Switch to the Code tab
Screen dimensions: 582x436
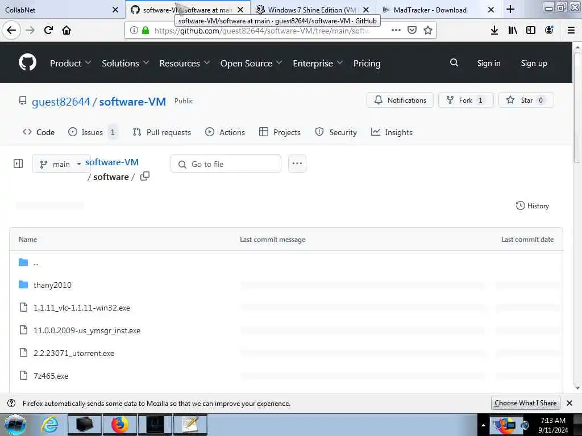[x=39, y=132]
